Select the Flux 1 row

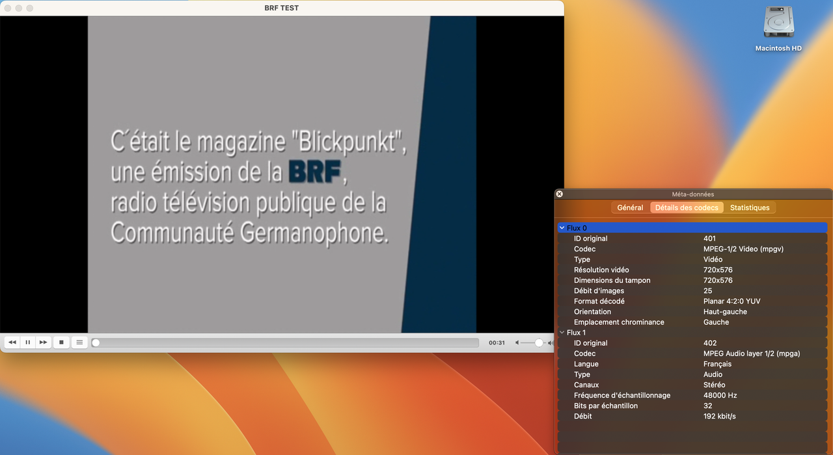[692, 333]
